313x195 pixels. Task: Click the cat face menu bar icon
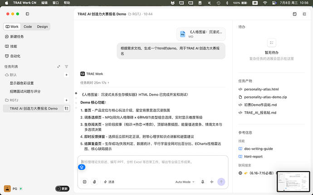pyautogui.click(x=172, y=3)
